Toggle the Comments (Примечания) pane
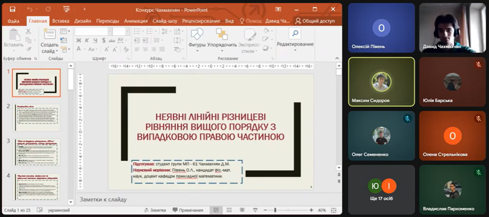 tap(188, 210)
